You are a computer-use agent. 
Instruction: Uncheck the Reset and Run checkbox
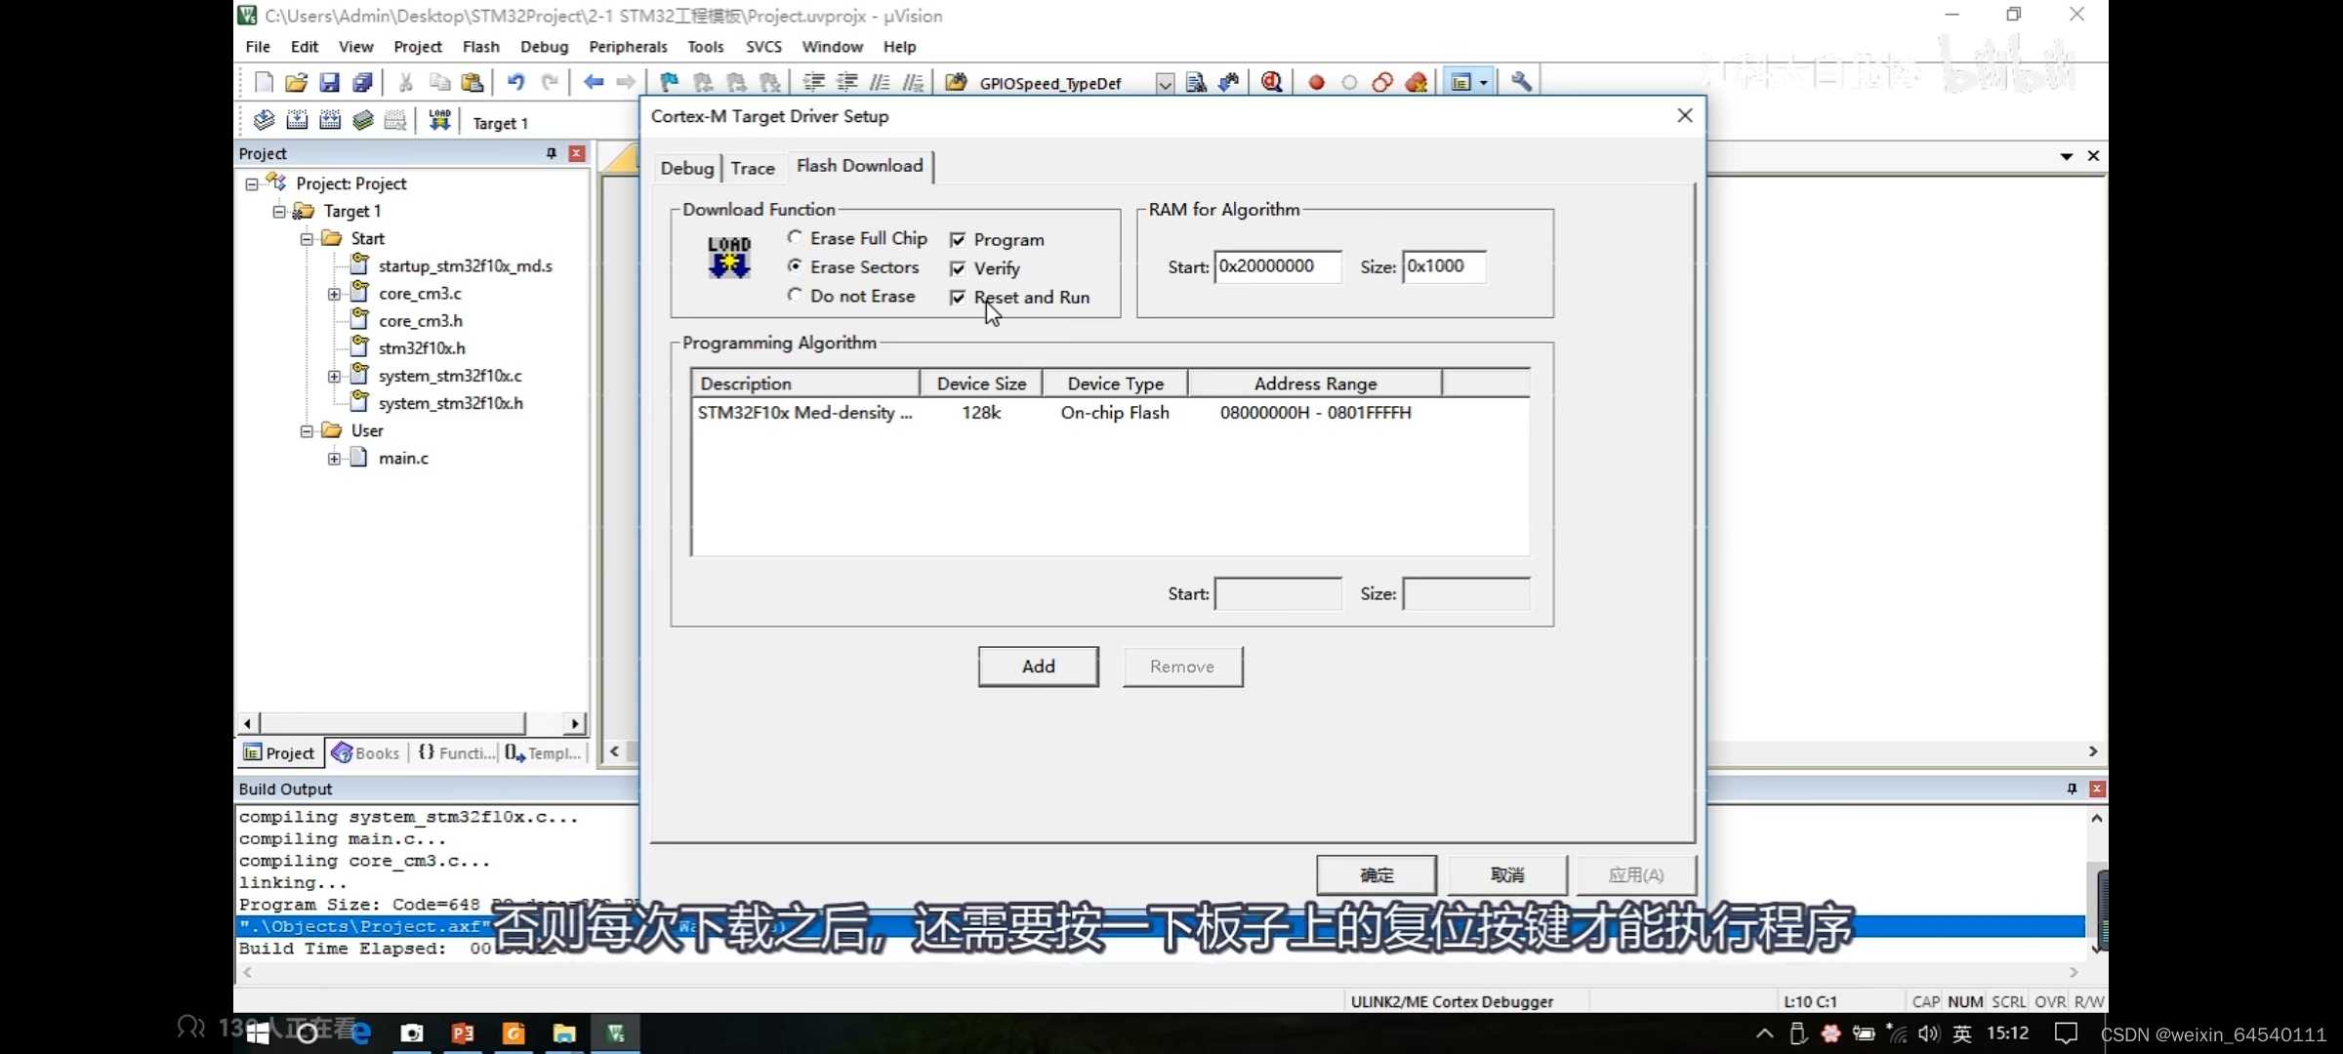tap(958, 298)
